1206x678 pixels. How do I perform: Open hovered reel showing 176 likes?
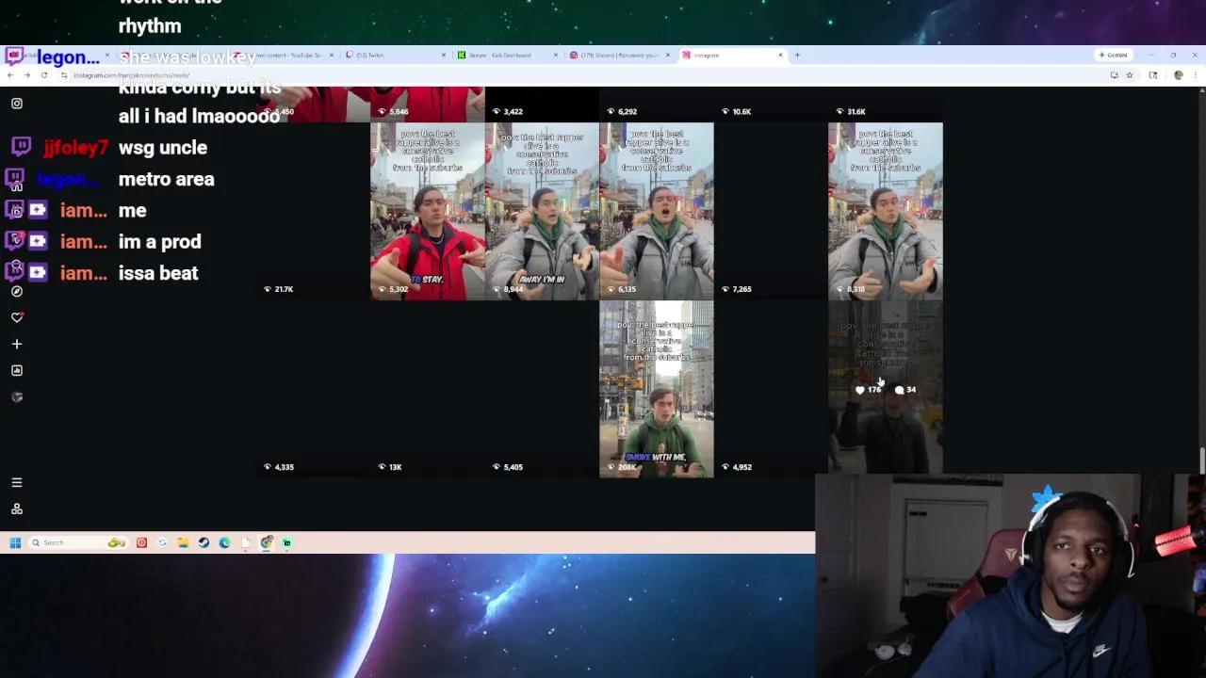(x=886, y=389)
